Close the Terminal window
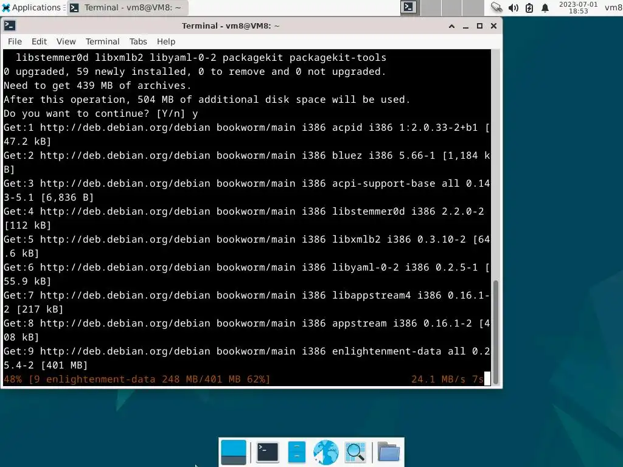The width and height of the screenshot is (623, 467). click(493, 26)
